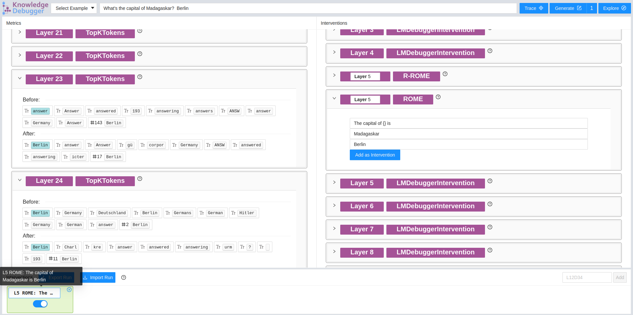This screenshot has height=315, width=633.
Task: Click the 'Berlin' target field
Action: (468, 144)
